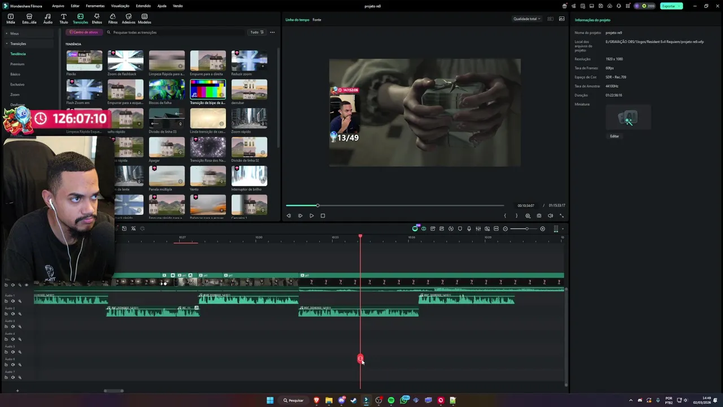The height and width of the screenshot is (407, 723).
Task: Open Spotify from the taskbar
Action: pos(391,400)
